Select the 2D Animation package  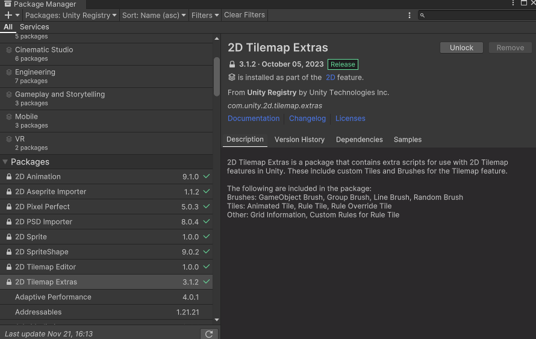coord(107,176)
